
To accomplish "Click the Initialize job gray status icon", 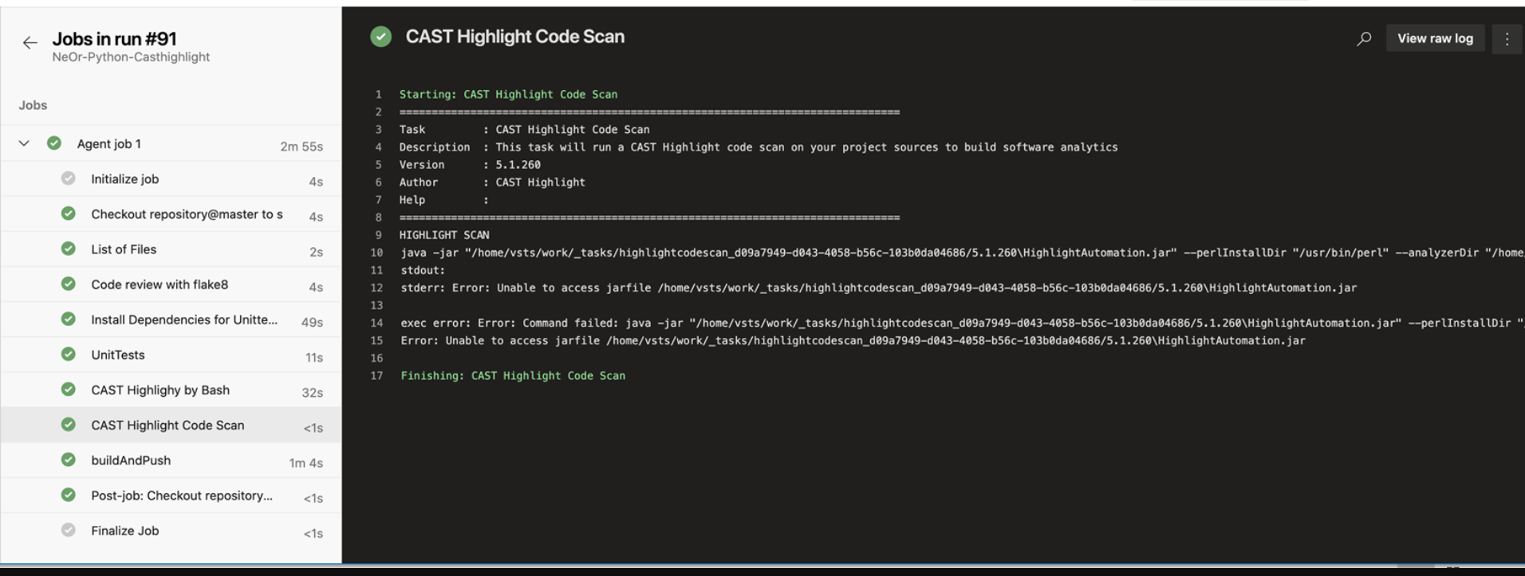I will tap(69, 178).
